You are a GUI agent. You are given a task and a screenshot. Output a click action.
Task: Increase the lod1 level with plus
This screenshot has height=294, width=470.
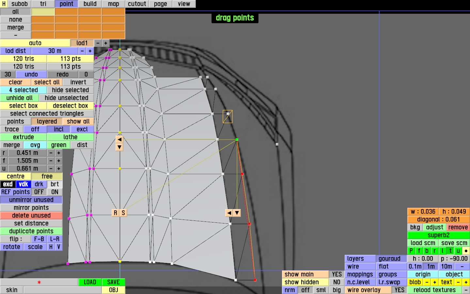tap(106, 43)
